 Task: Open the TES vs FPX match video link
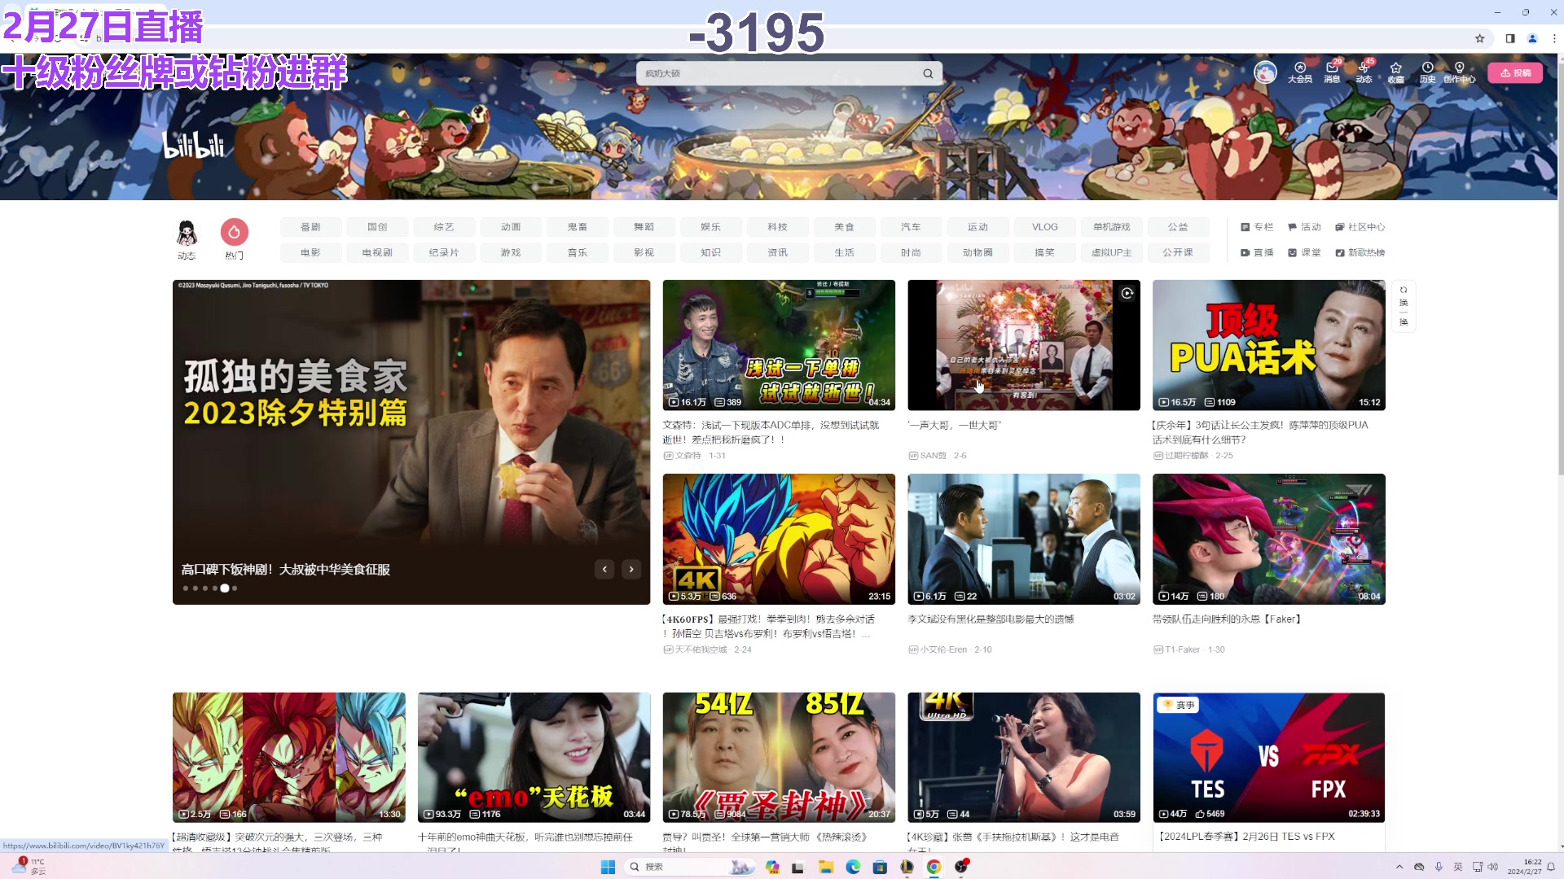(x=1245, y=836)
